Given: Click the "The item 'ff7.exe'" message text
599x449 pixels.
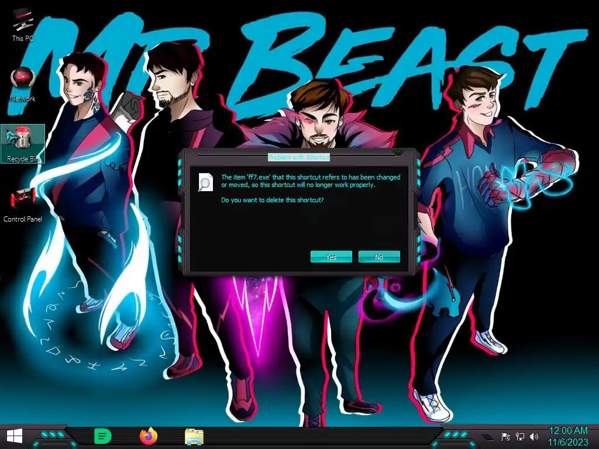Looking at the screenshot, I should (311, 181).
